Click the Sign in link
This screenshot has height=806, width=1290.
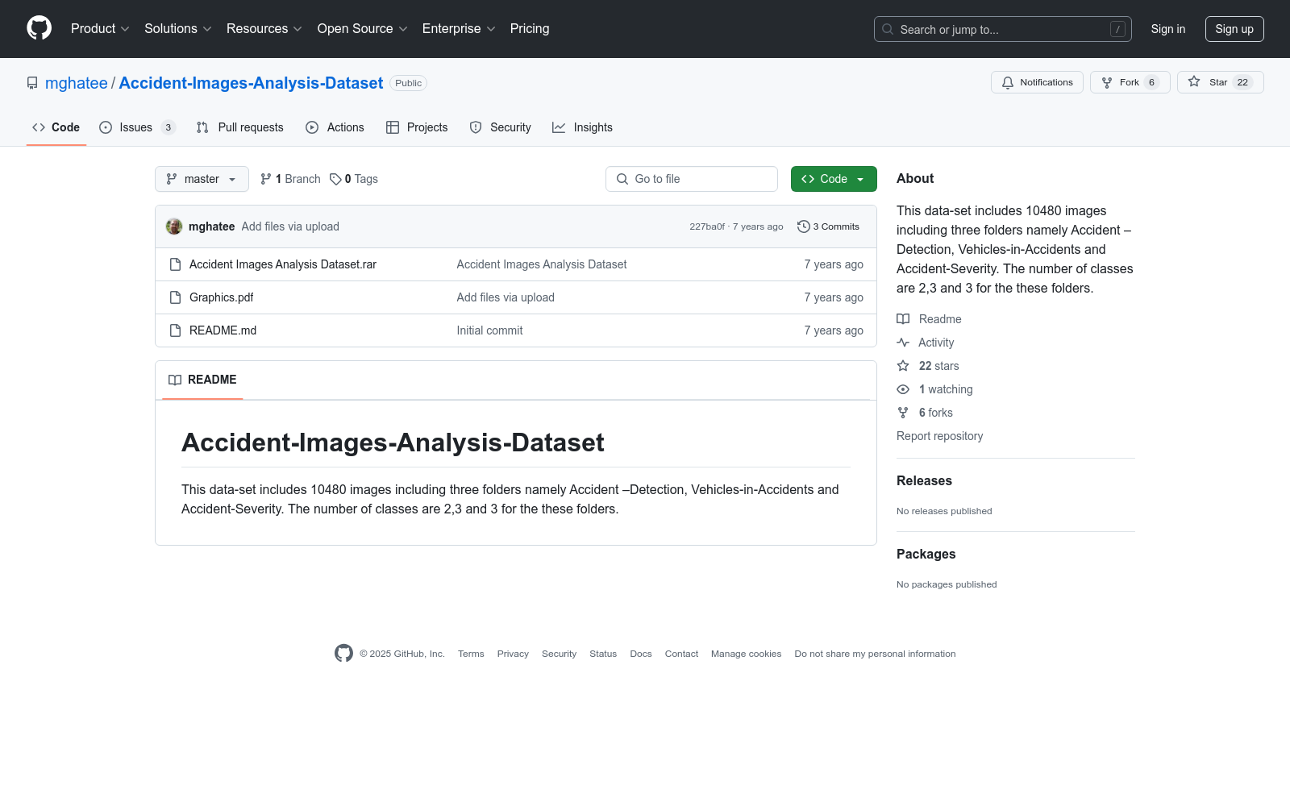coord(1168,29)
